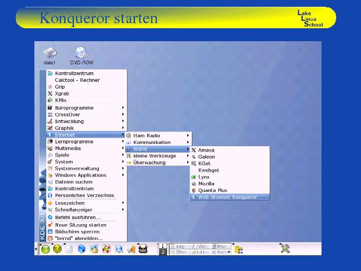The image size is (361, 271).
Task: Open Amaya from the WWW submenu
Action: pos(230,150)
